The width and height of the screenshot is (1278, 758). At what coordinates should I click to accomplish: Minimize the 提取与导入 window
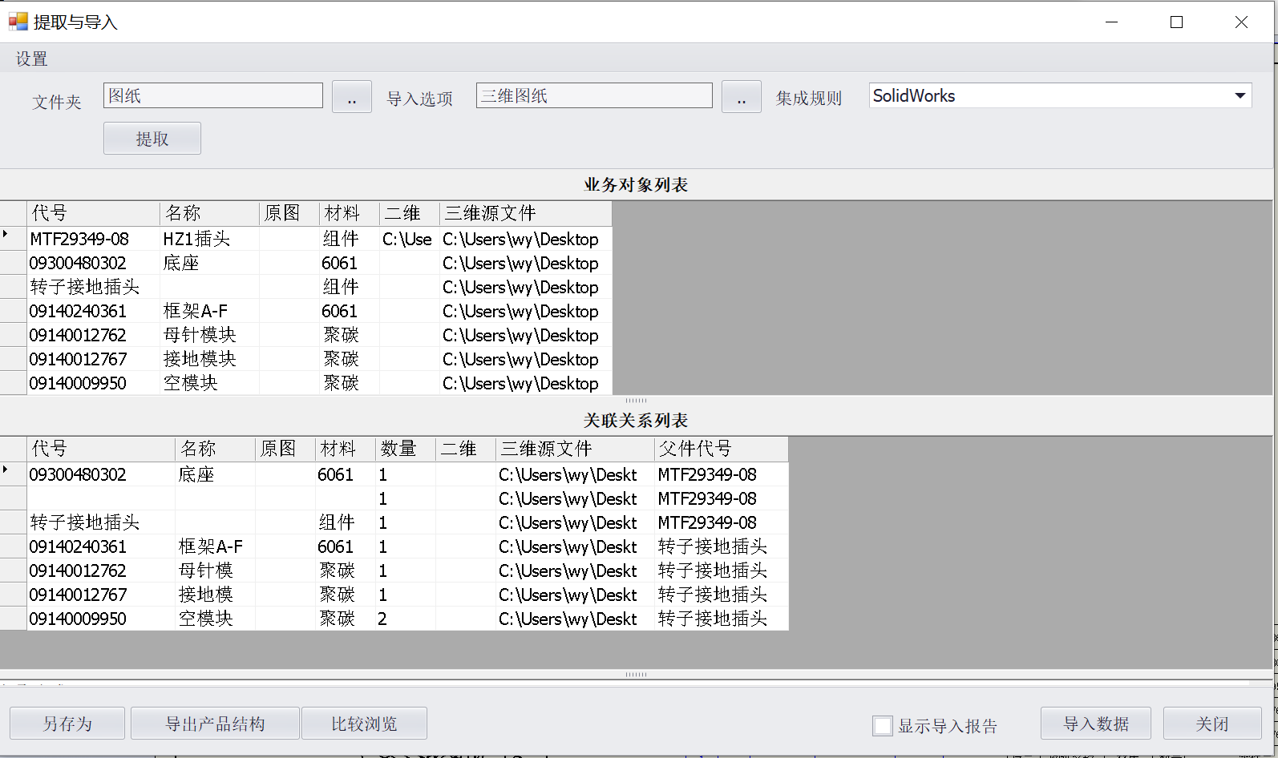[1111, 22]
